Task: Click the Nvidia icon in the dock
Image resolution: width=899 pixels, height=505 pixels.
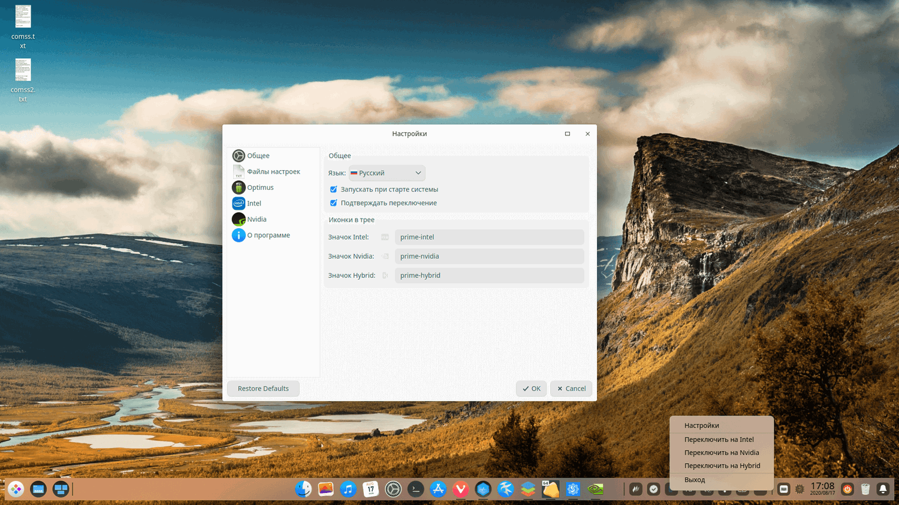Action: pyautogui.click(x=595, y=489)
